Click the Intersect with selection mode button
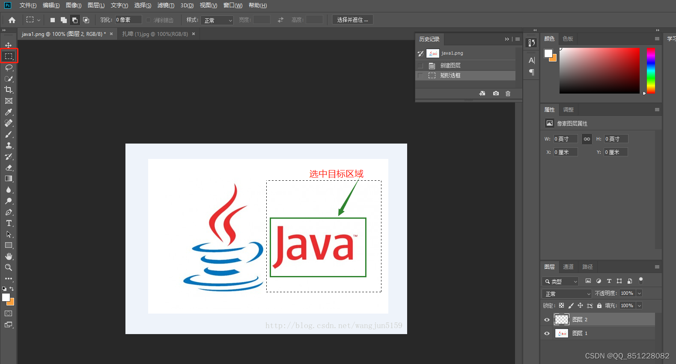This screenshot has height=364, width=676. point(86,20)
